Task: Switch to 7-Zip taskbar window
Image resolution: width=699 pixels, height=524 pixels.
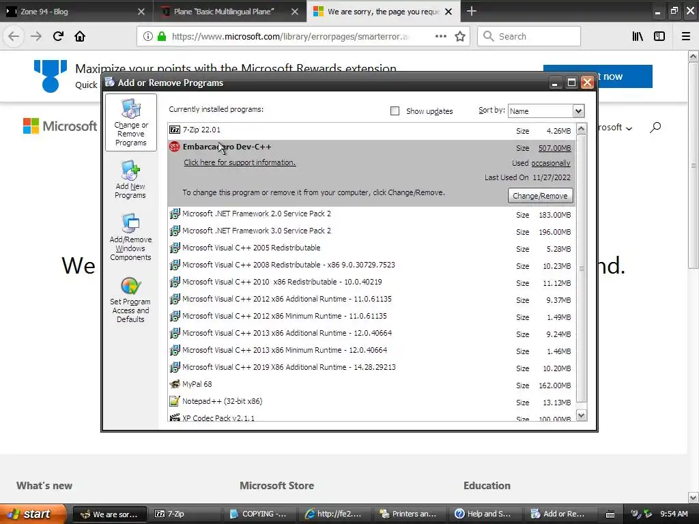Action: pos(185,514)
